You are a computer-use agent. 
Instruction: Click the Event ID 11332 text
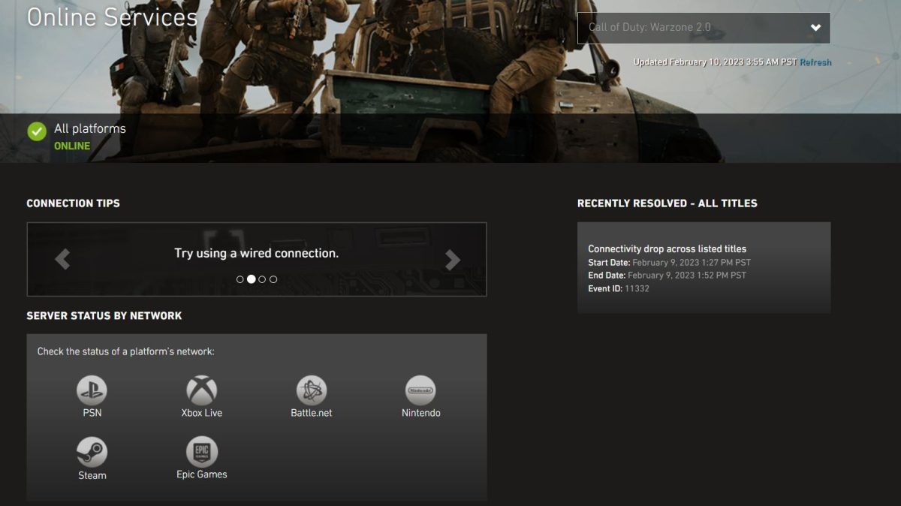(619, 289)
